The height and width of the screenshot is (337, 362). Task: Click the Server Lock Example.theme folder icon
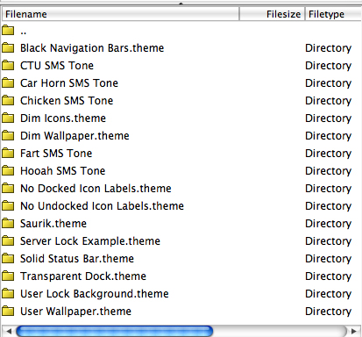coord(8,240)
